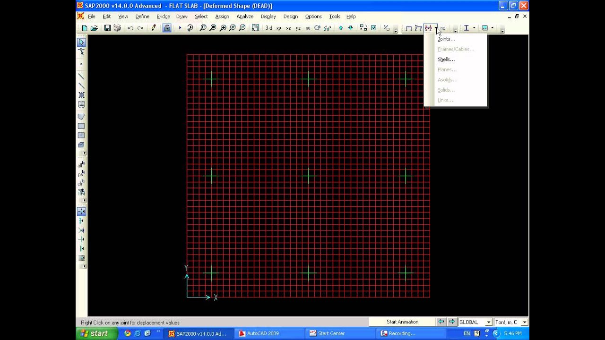The width and height of the screenshot is (605, 340).
Task: Open the Define menu
Action: 142,17
